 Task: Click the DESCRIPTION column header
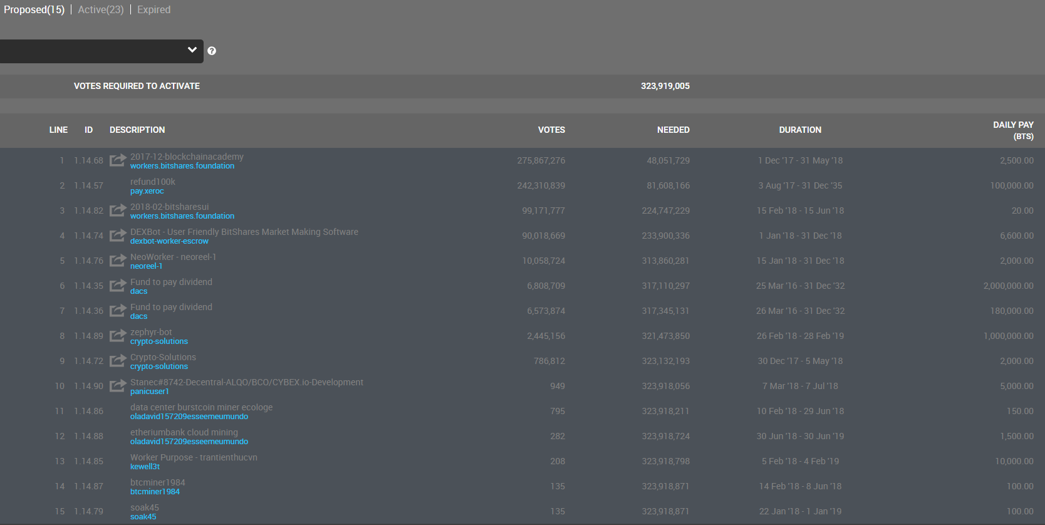[137, 130]
